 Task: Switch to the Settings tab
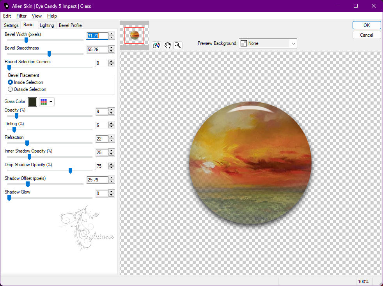(11, 25)
